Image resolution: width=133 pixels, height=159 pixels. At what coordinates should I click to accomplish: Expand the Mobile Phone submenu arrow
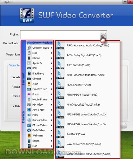(52, 100)
